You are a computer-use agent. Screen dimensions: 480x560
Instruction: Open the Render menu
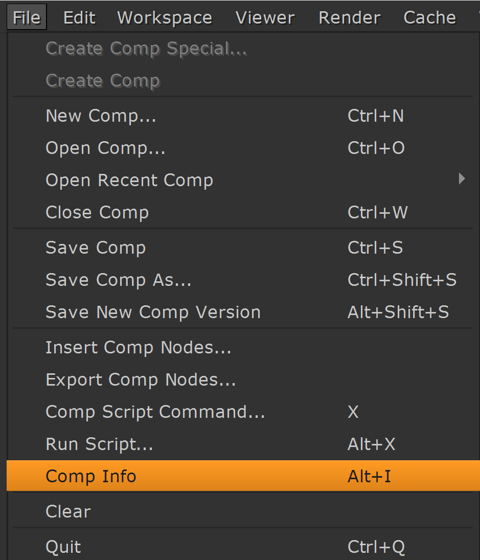tap(349, 18)
